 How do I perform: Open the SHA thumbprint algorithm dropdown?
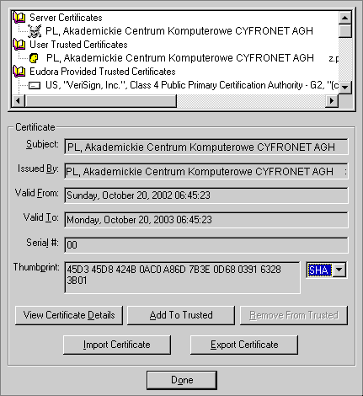click(x=339, y=270)
